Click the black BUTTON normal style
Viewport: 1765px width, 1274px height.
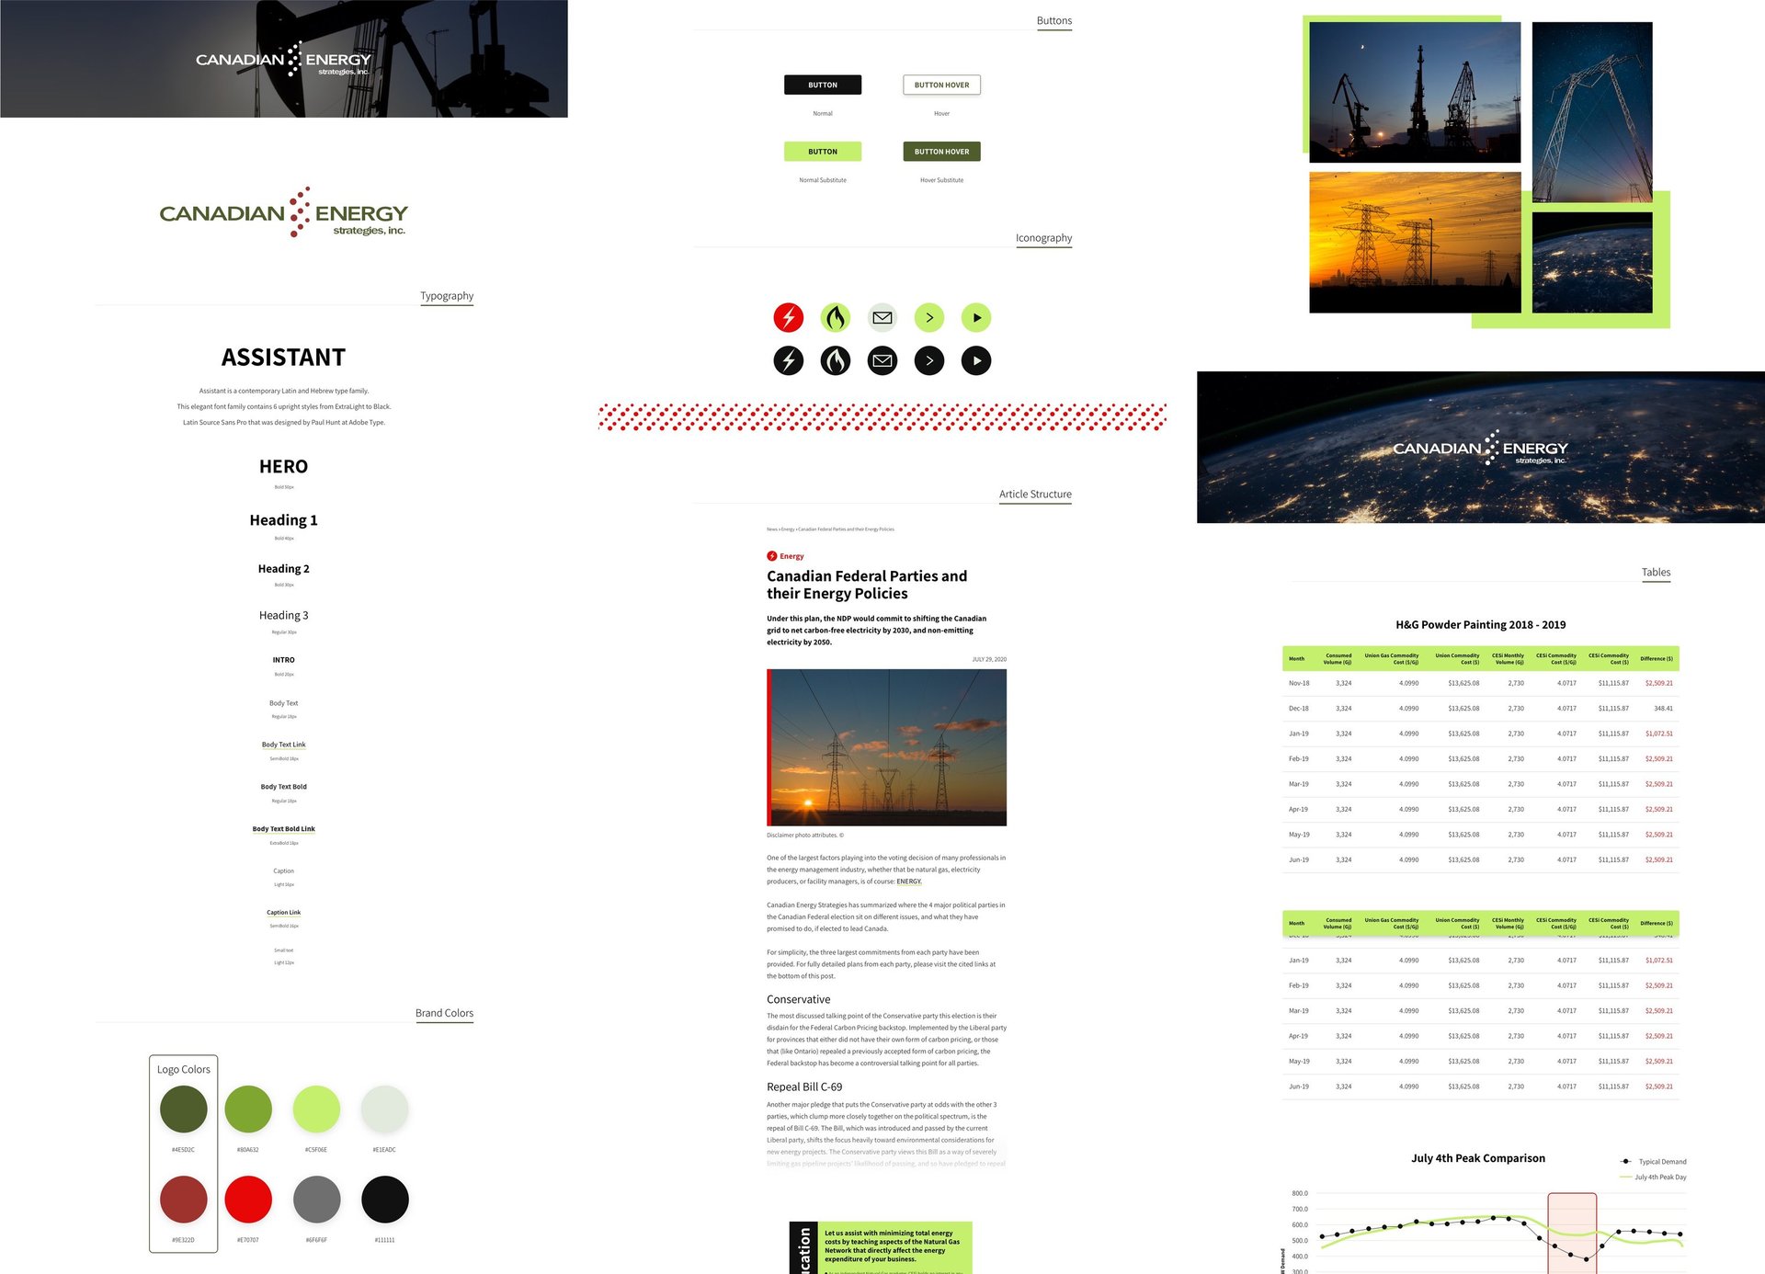click(822, 85)
